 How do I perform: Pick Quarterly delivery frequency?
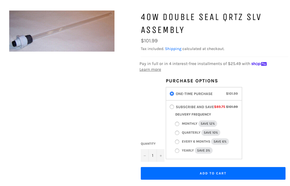[x=177, y=133]
